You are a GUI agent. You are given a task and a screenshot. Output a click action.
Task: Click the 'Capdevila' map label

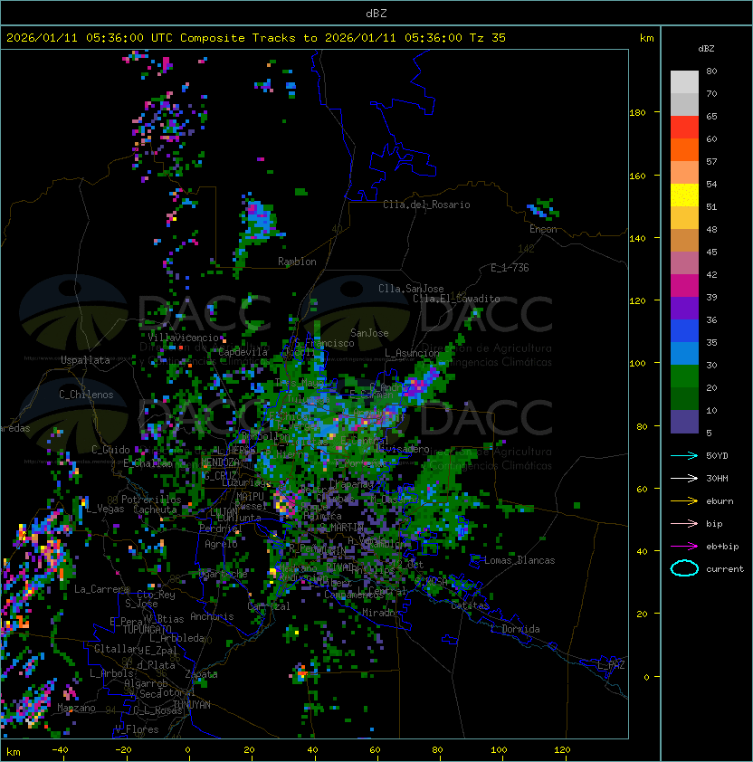(x=243, y=352)
